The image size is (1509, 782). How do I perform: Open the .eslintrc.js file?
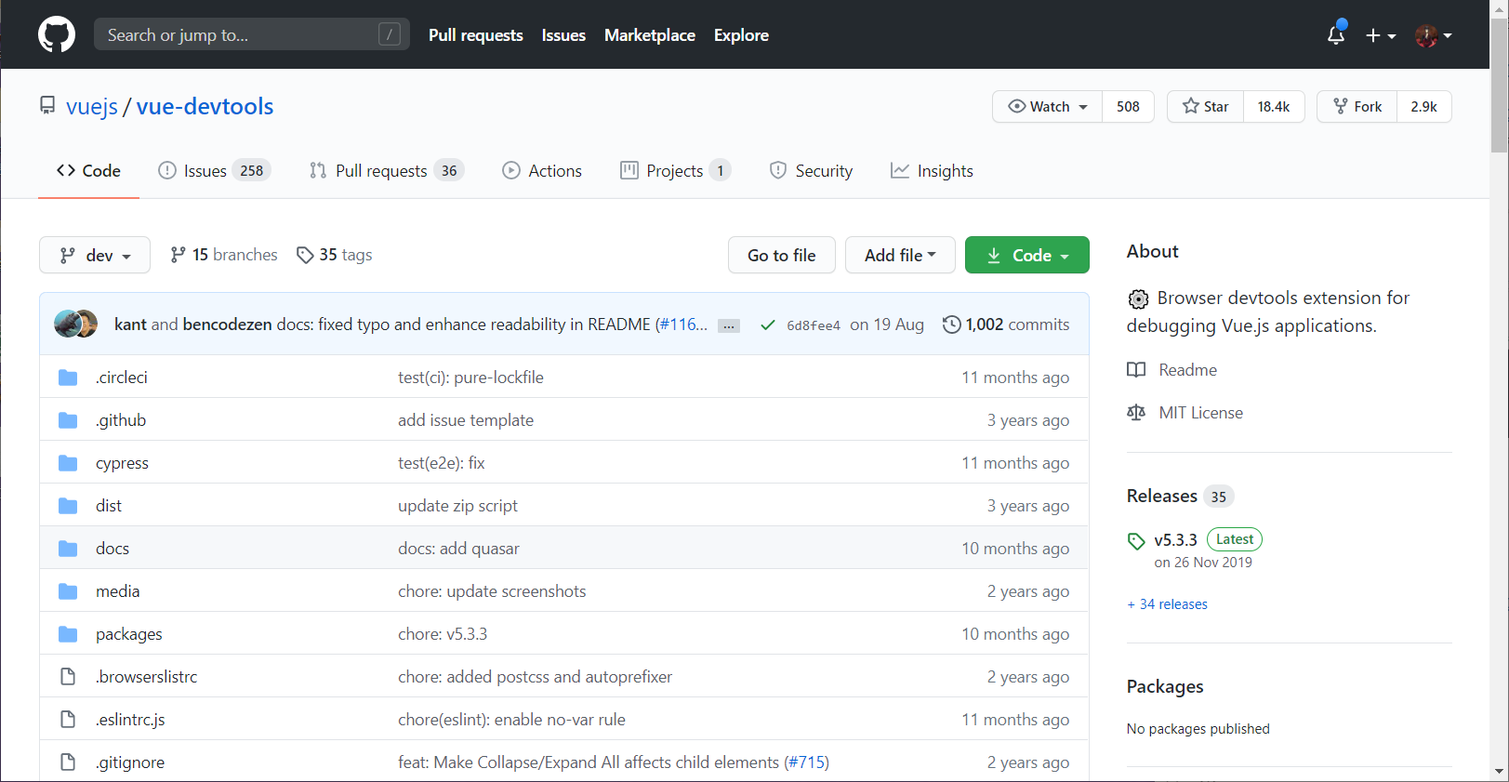coord(130,719)
